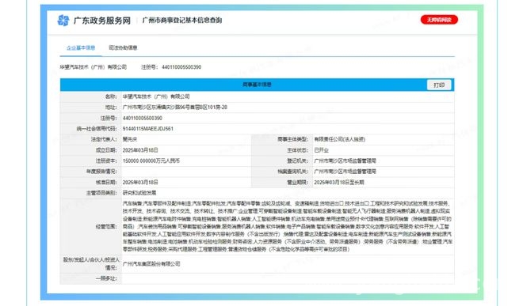
Task: Click the 经营范围 row label
Action: tap(106, 226)
